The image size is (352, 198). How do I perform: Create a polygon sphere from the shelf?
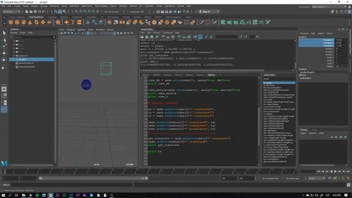click(11, 22)
